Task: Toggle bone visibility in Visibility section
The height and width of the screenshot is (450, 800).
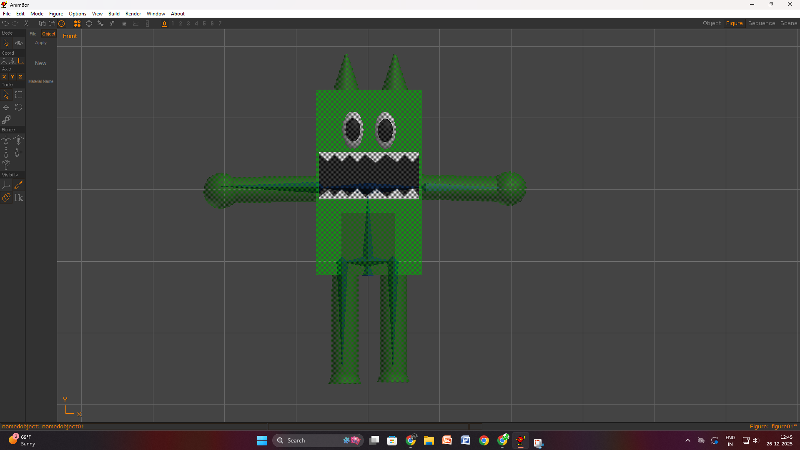Action: tap(18, 185)
